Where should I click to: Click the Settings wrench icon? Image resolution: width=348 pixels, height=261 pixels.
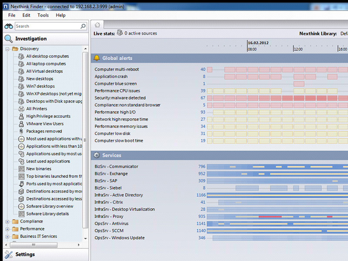[9, 254]
